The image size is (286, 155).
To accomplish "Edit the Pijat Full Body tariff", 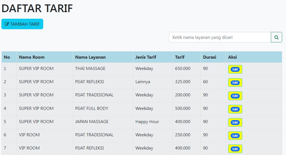I will [235, 109].
